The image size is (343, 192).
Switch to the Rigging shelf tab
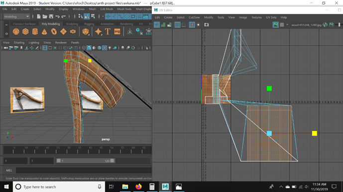[89, 24]
